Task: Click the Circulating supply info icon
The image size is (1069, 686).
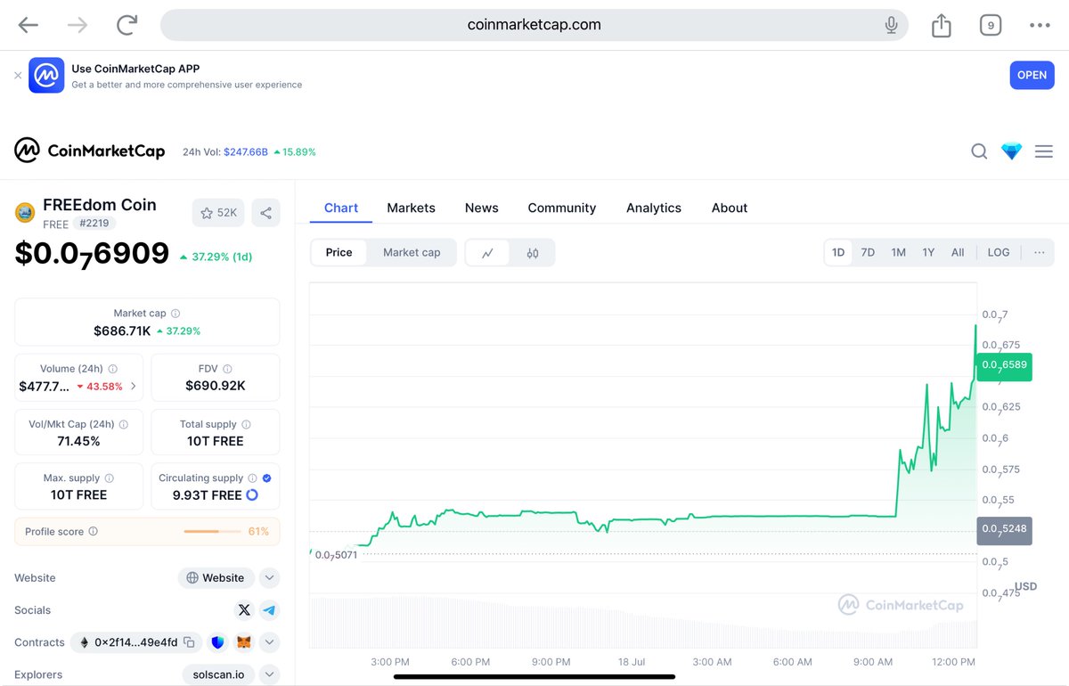Action: click(252, 478)
